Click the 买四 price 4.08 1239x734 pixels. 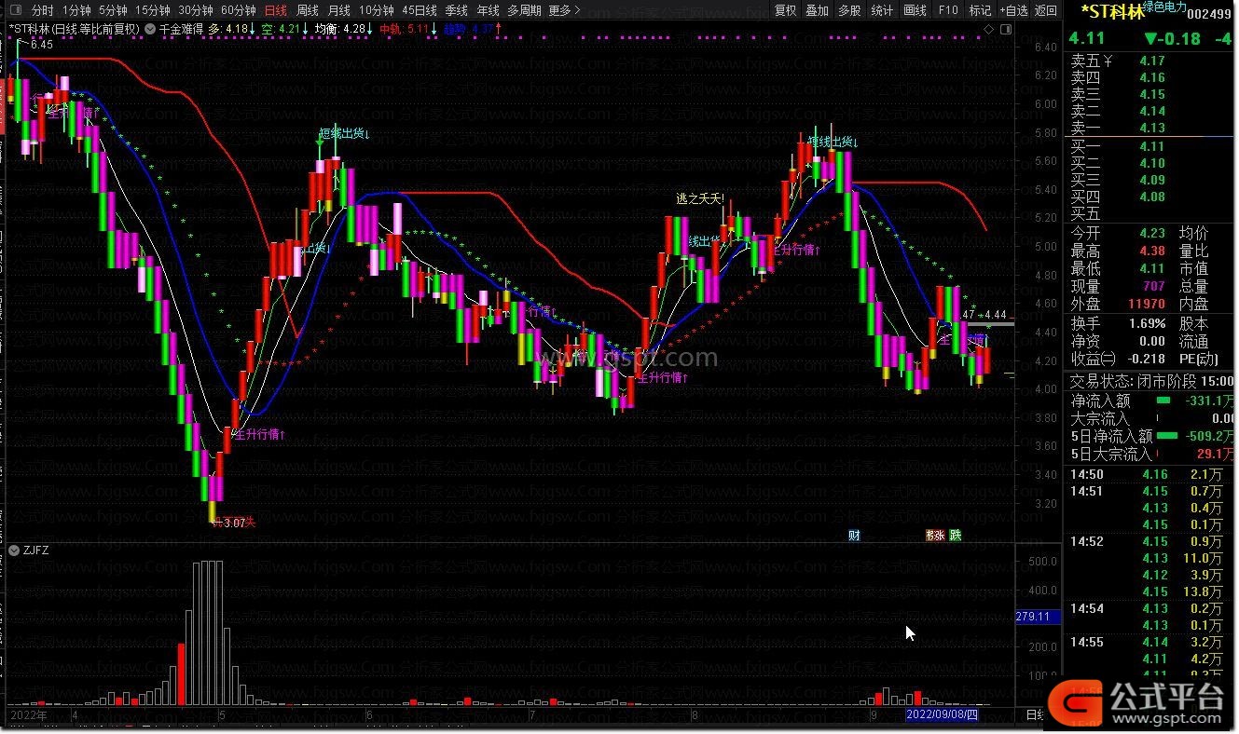[1151, 197]
